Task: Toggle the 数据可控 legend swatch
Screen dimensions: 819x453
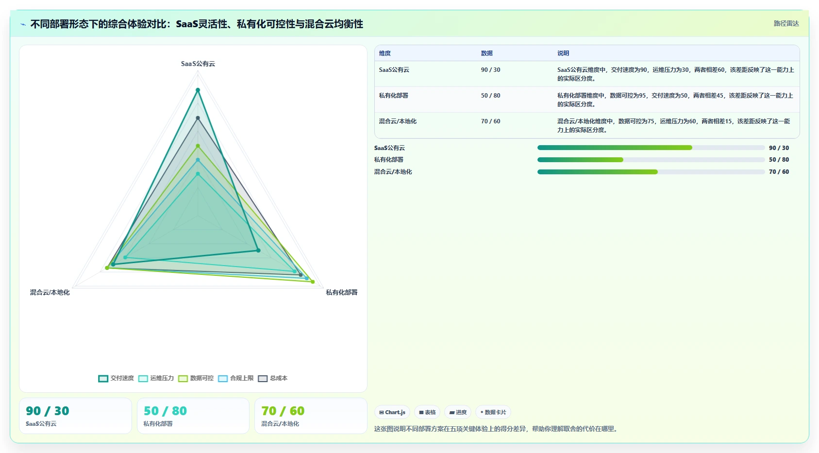Action: coord(183,379)
